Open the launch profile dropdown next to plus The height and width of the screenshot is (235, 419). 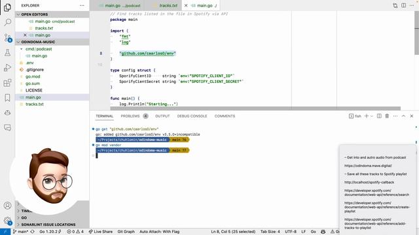pyautogui.click(x=371, y=116)
